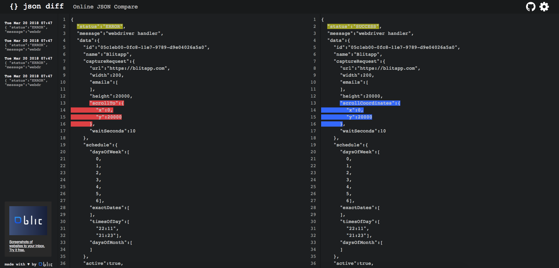This screenshot has height=268, width=559.
Task: Click the blue scrollCoordinates added line
Action: point(370,103)
